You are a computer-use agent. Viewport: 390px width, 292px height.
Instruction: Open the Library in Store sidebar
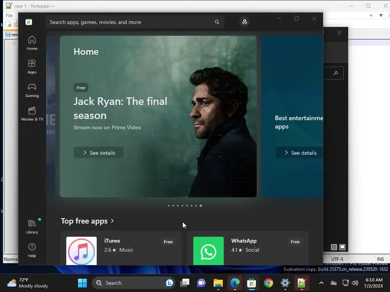(x=32, y=227)
